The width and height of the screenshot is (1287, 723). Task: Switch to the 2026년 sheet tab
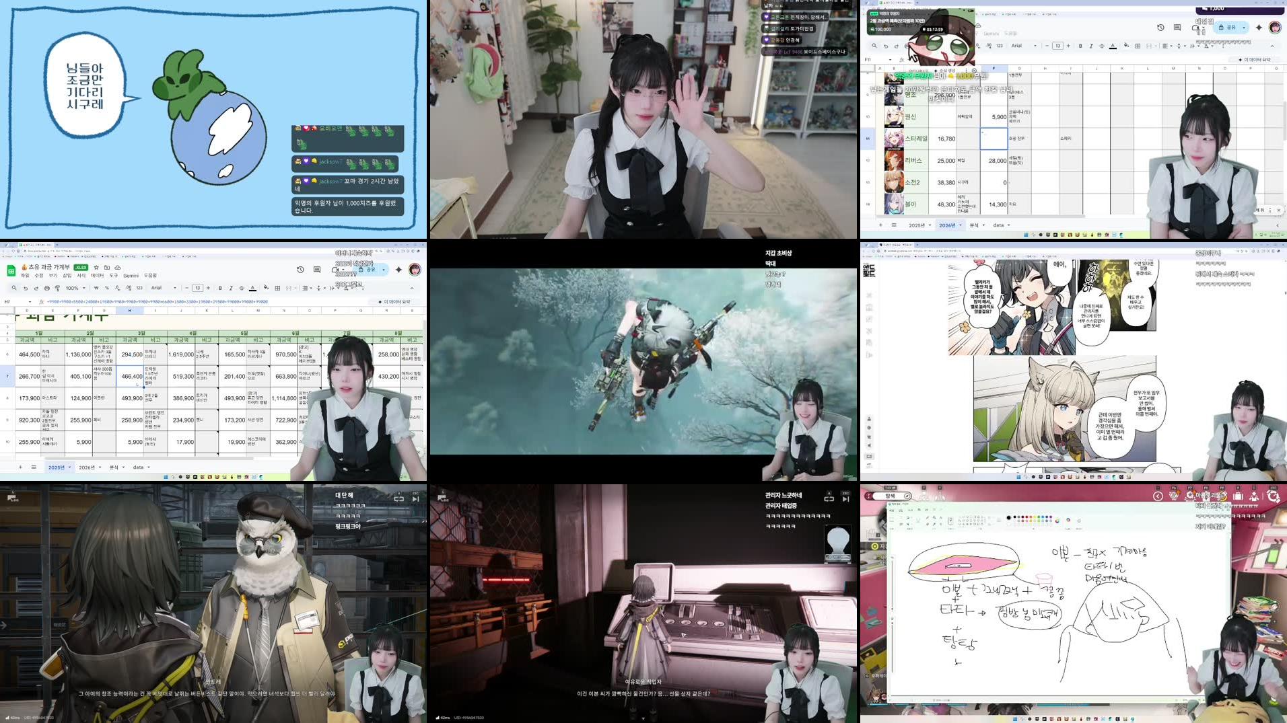click(86, 467)
